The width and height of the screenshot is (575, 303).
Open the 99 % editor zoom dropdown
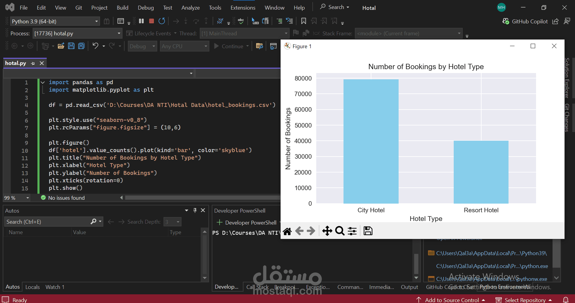coord(28,198)
